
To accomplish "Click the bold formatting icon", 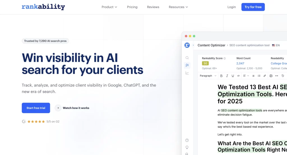I will pyautogui.click(x=221, y=76).
